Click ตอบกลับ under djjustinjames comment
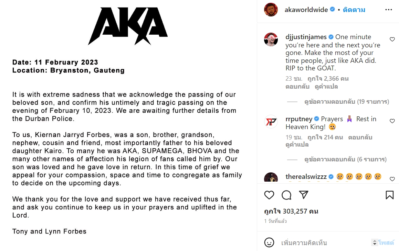399x251 pixels. 297,87
